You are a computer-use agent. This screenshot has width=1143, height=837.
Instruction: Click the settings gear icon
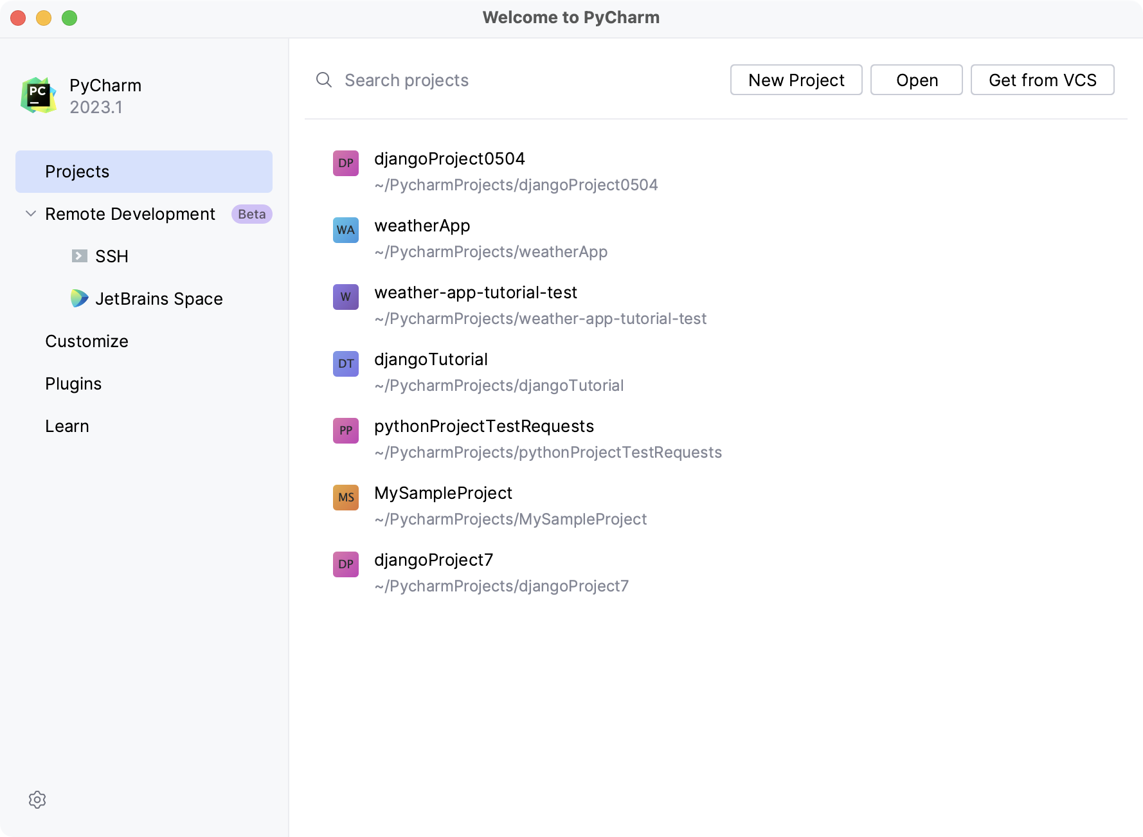(x=37, y=800)
